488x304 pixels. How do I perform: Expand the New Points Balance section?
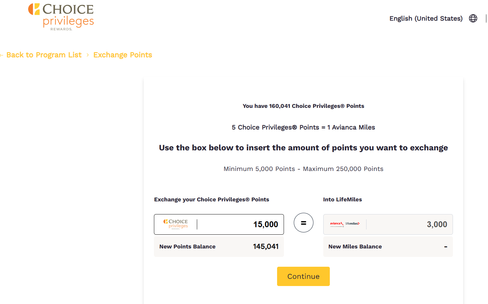coord(219,247)
